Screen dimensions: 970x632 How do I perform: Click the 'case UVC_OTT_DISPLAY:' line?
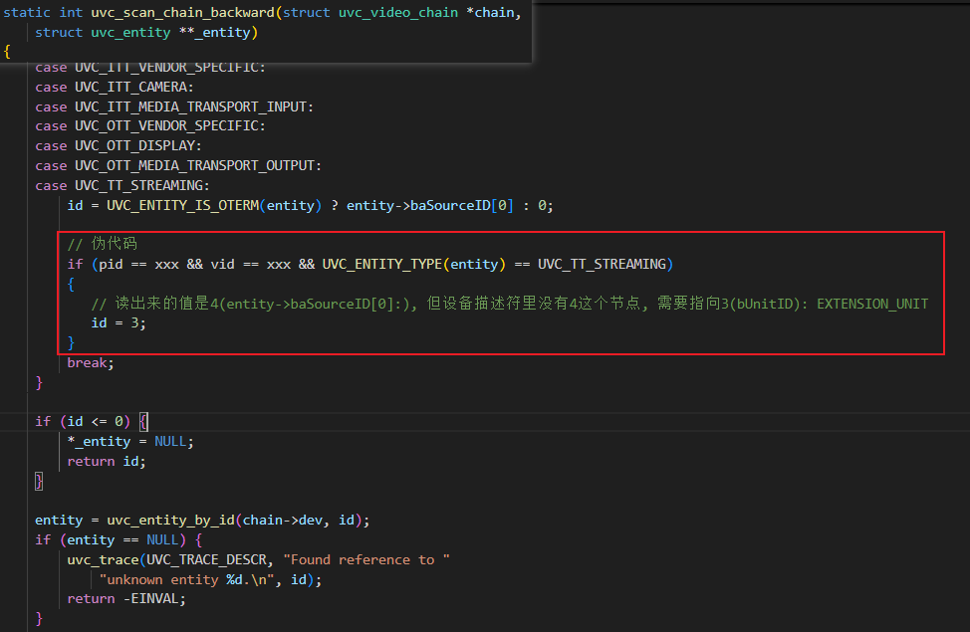pos(119,145)
